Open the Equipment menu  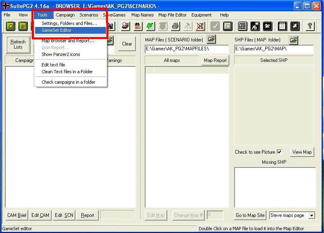click(201, 15)
